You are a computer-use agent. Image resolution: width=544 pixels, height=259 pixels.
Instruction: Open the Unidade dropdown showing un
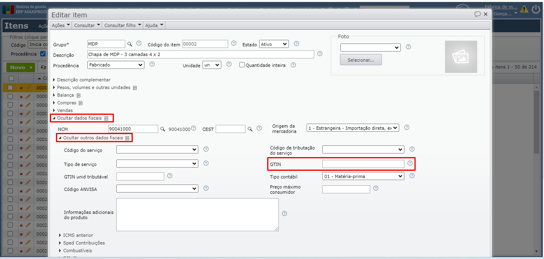pos(212,65)
